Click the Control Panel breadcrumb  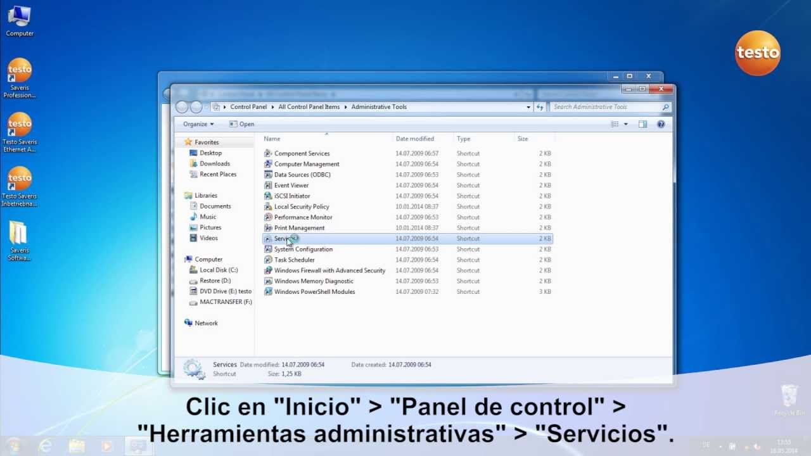(248, 107)
